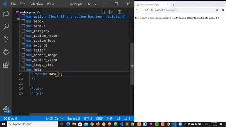Select the has_block suggestion
The width and height of the screenshot is (226, 127).
click(74, 21)
